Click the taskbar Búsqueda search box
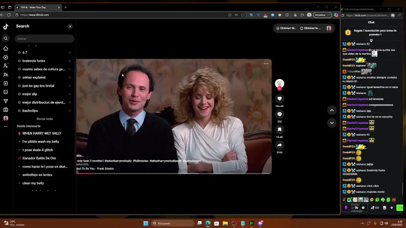This screenshot has height=228, width=406. (x=173, y=223)
